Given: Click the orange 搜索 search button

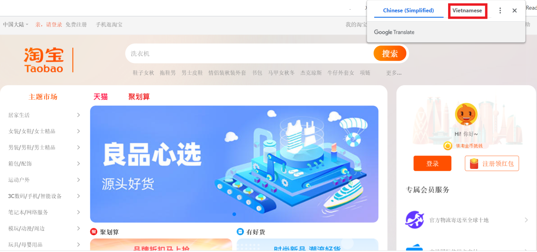Looking at the screenshot, I should pyautogui.click(x=390, y=54).
